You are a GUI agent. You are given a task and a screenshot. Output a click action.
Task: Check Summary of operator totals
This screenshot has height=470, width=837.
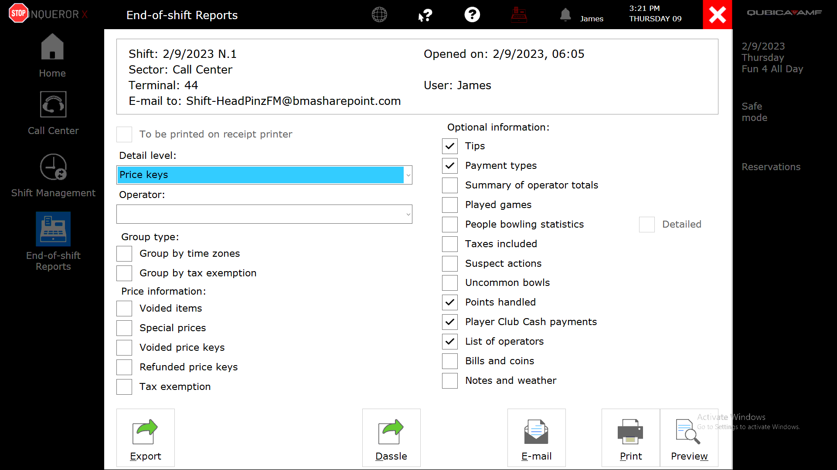click(x=450, y=185)
